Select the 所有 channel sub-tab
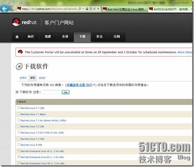 33,78
